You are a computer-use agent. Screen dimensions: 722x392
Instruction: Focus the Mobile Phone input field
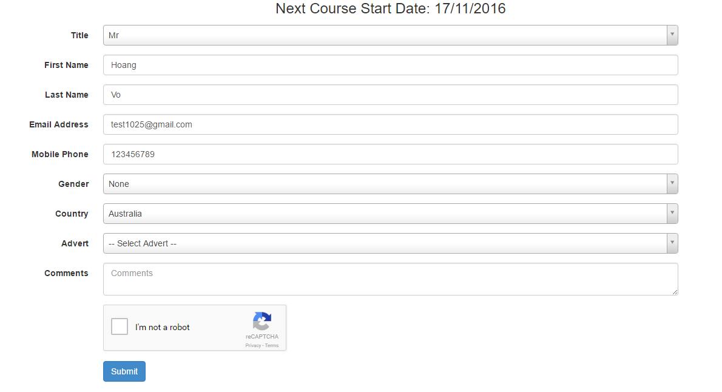390,154
